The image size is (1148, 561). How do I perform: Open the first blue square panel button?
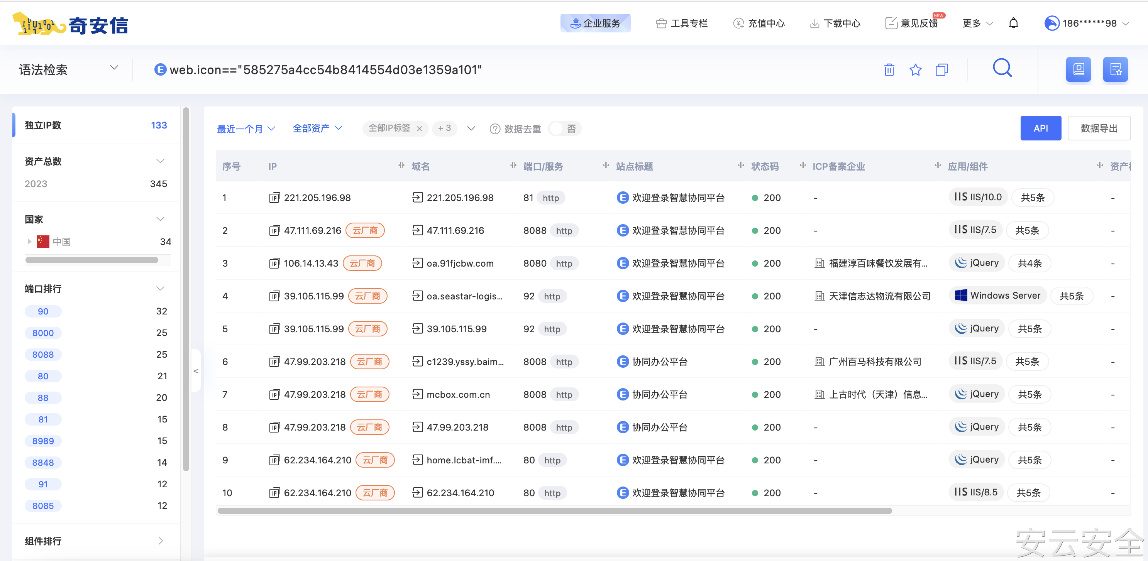pos(1078,69)
